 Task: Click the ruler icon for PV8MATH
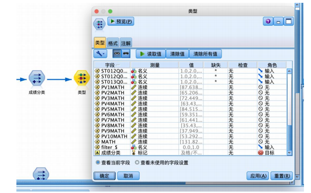[x=133, y=126]
